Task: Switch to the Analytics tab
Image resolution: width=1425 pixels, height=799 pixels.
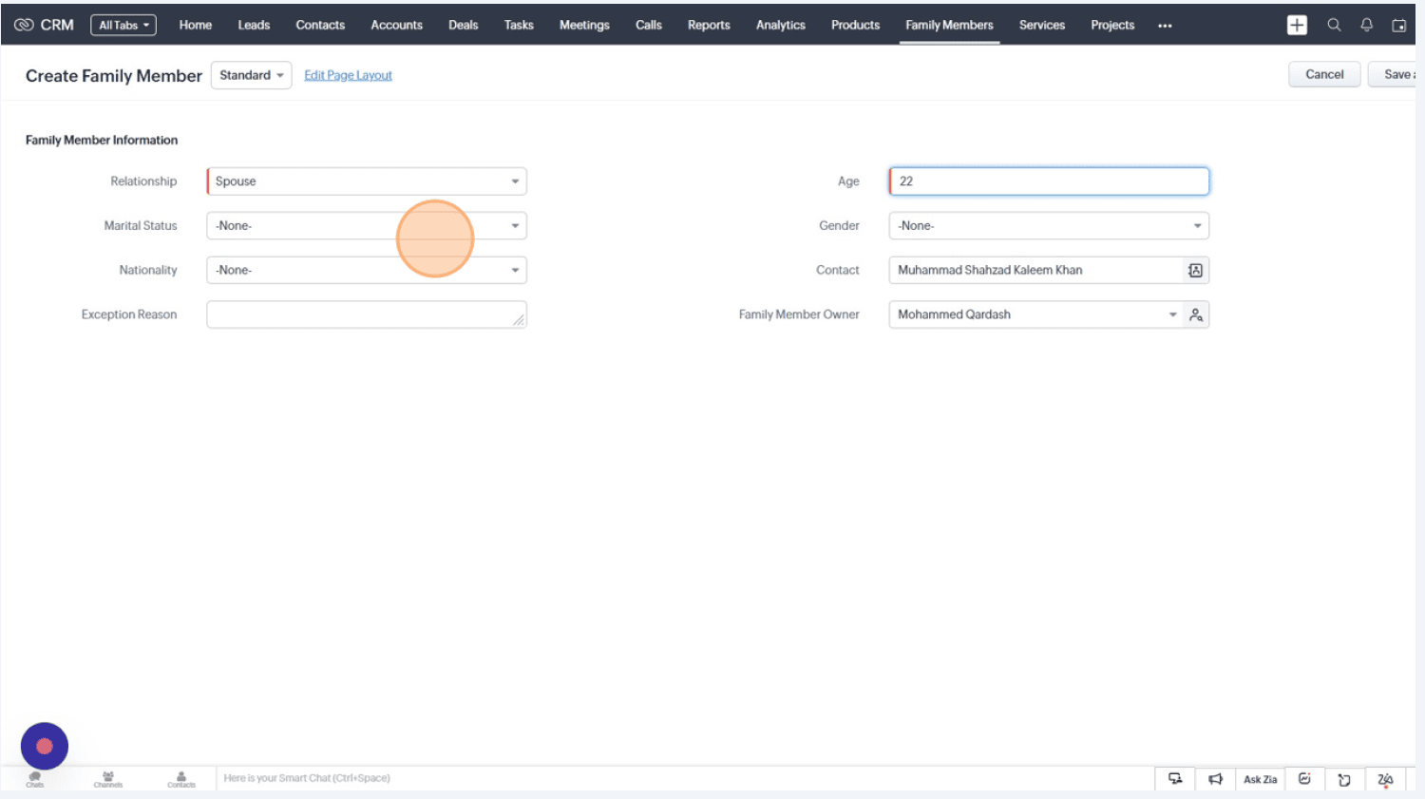Action: pyautogui.click(x=781, y=26)
